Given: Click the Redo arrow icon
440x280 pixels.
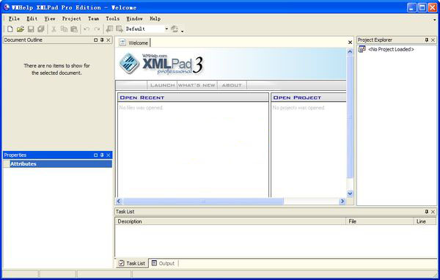Looking at the screenshot, I should pos(97,29).
